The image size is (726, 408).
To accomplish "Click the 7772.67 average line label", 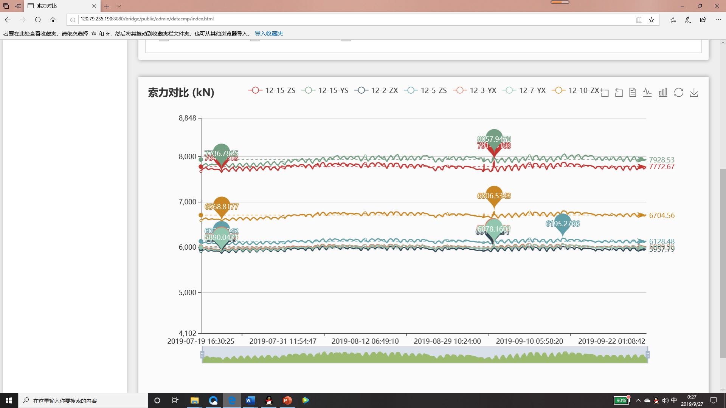I will (662, 167).
